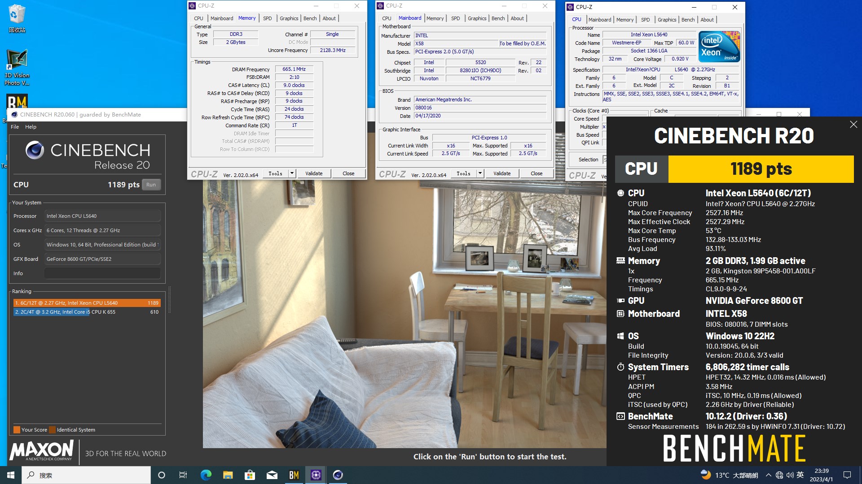Open Graphics tab in CPU-Z CPU window
Screen dimensions: 862x484
pos(667,20)
